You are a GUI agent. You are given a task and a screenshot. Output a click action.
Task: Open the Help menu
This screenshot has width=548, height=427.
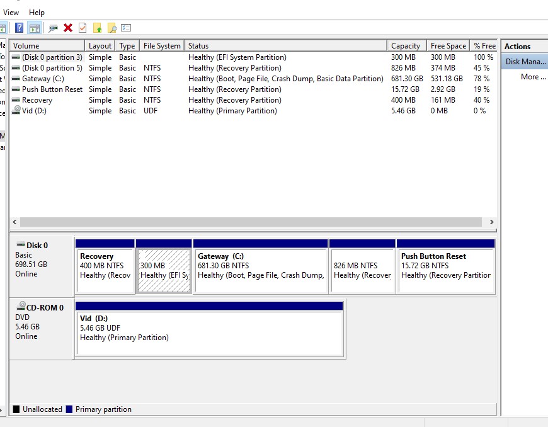[37, 13]
